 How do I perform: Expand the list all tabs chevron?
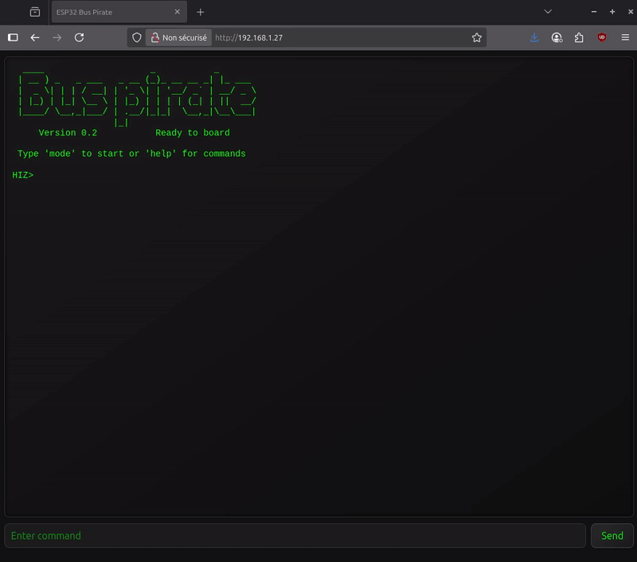pos(548,12)
